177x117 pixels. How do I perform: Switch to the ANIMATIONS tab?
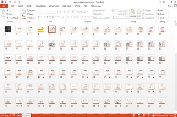pyautogui.click(x=54, y=6)
